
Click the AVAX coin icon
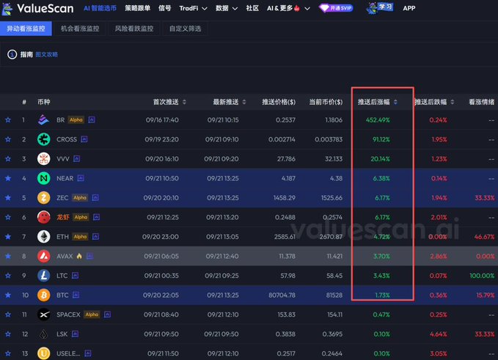click(x=43, y=256)
